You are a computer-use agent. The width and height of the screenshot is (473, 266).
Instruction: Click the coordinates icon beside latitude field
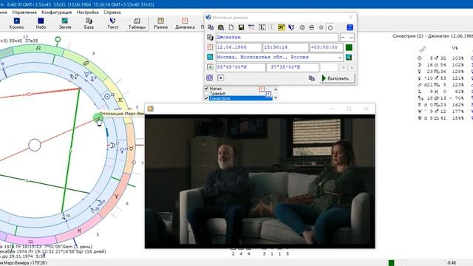[210, 67]
